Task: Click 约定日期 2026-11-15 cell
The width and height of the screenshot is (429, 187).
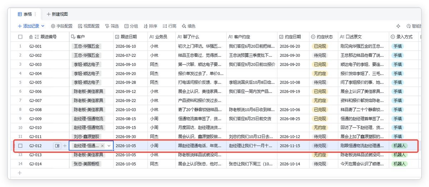Action: 293,146
